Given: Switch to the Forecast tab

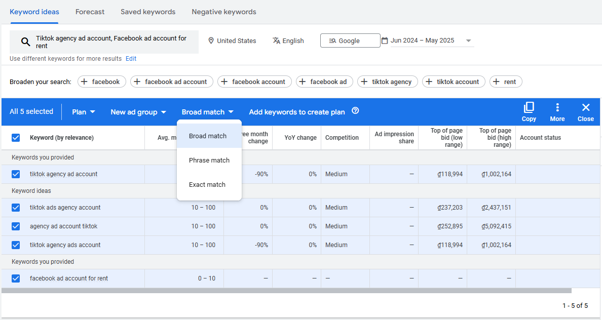Looking at the screenshot, I should click(x=90, y=12).
